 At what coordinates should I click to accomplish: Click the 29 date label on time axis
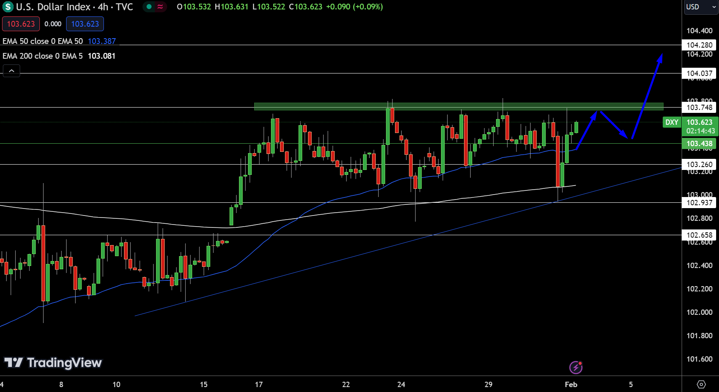(x=488, y=385)
